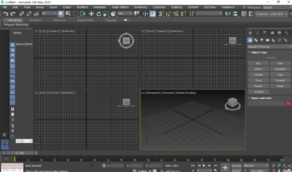Open the Utilities wrench tab
The width and height of the screenshot is (292, 172).
point(286,33)
